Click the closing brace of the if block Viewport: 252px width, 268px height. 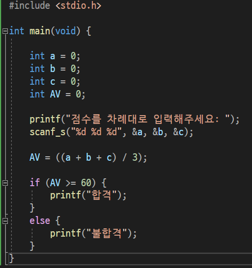tap(32, 208)
